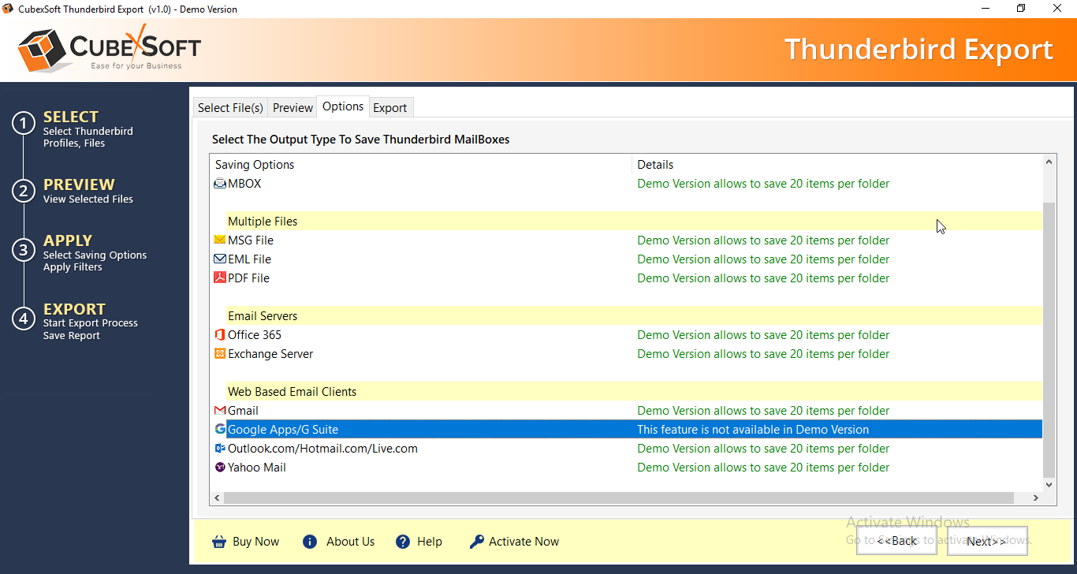Screen dimensions: 1077x574
Task: Click the Saving Options column header
Action: click(421, 165)
